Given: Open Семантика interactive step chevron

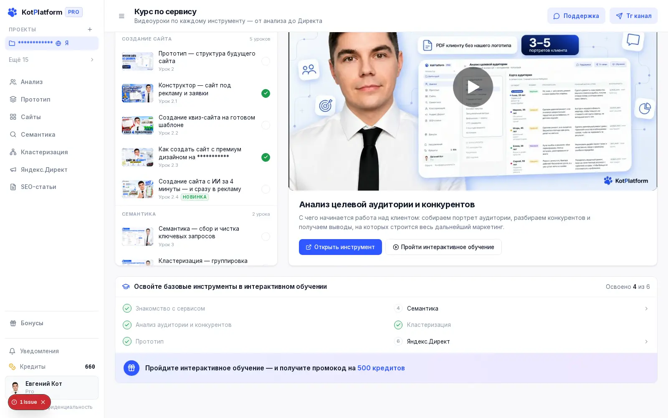Looking at the screenshot, I should (x=646, y=308).
